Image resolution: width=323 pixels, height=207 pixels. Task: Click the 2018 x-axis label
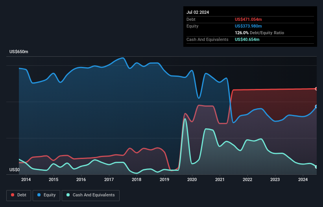coord(137,179)
